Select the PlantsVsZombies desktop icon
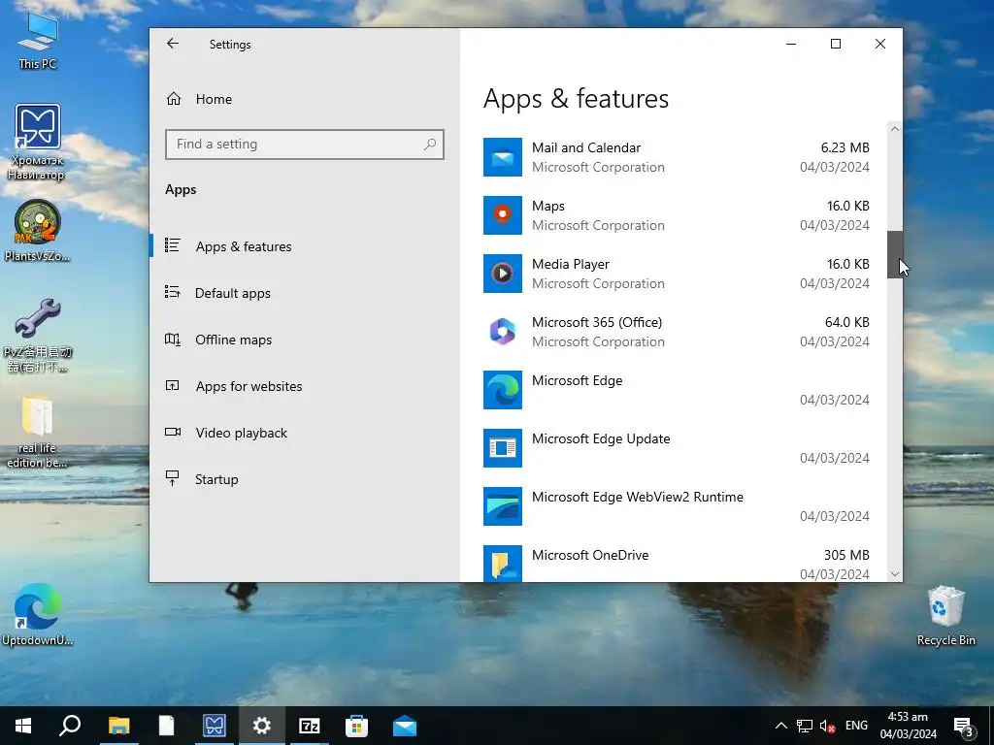994x745 pixels. [37, 231]
